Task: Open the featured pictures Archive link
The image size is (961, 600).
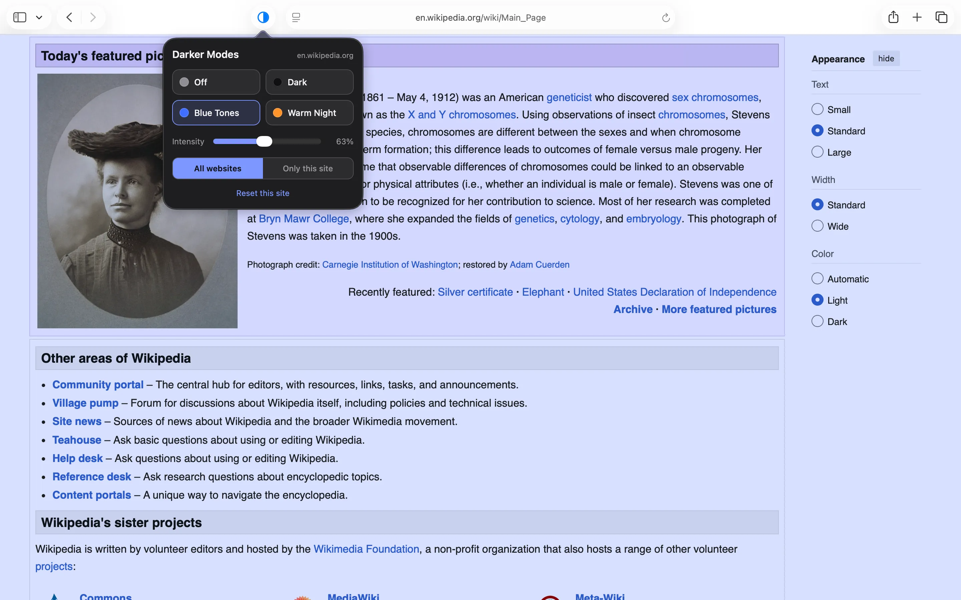Action: pos(633,309)
